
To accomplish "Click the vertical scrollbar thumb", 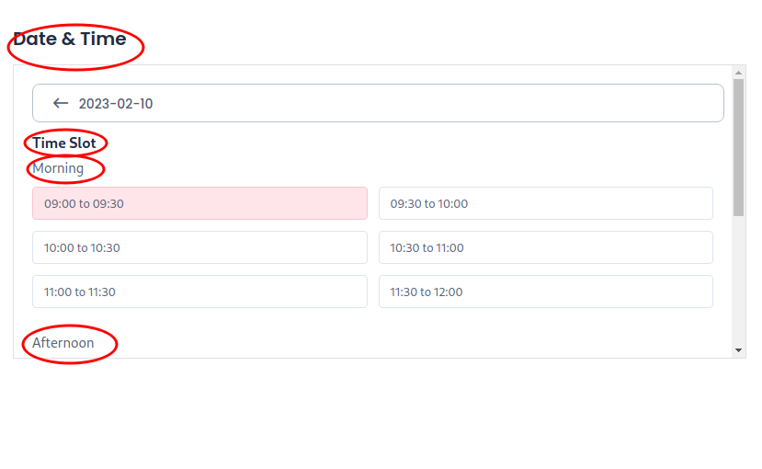I will point(739,147).
